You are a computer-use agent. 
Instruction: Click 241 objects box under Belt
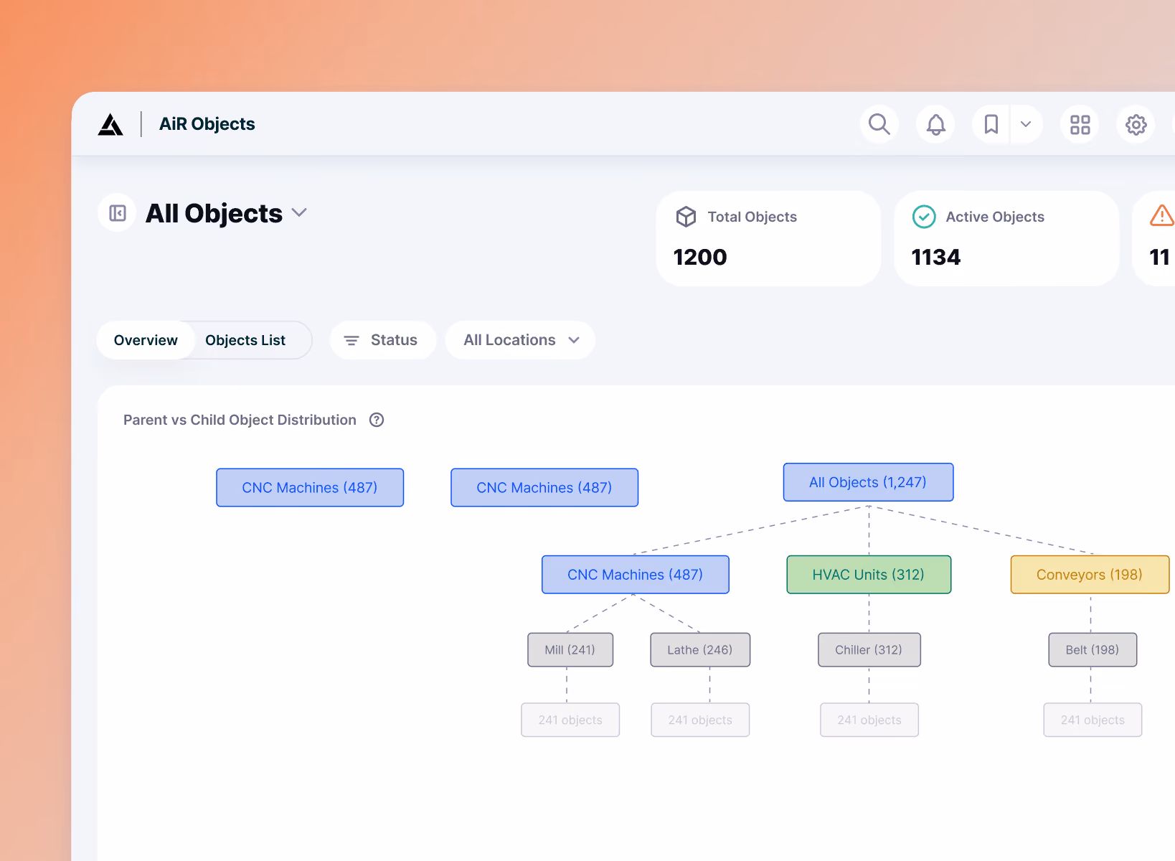1093,720
